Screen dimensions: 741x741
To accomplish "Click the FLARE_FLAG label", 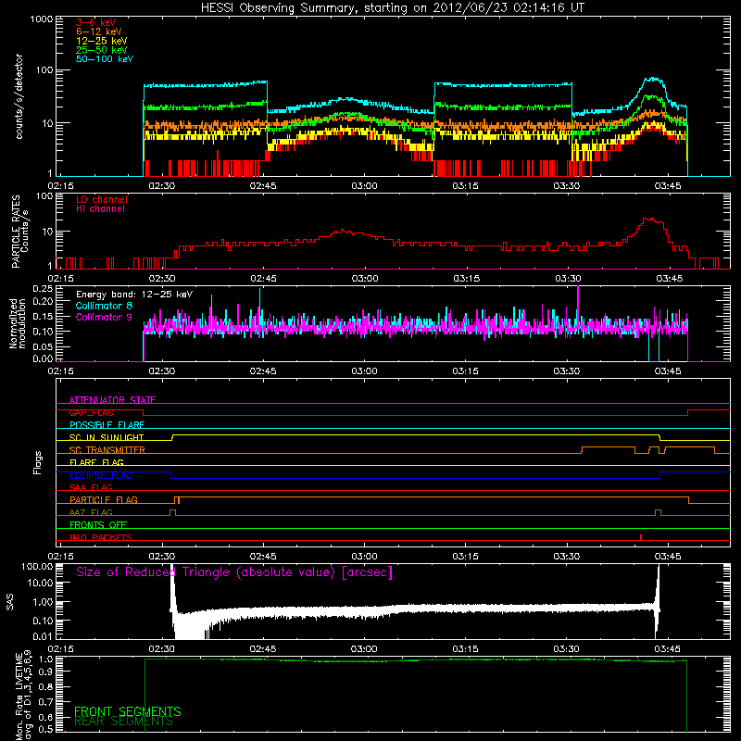I will pyautogui.click(x=96, y=462).
